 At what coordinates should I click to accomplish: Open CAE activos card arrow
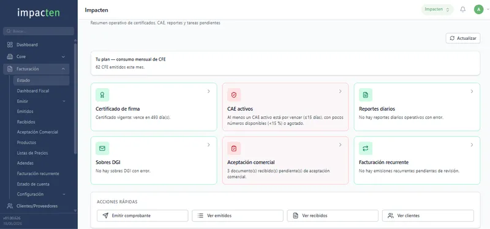(341, 91)
